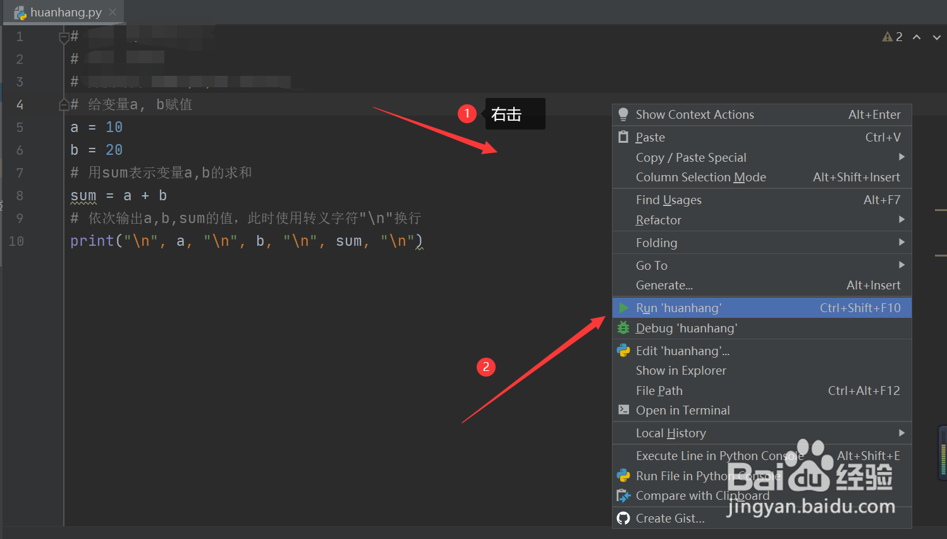Image resolution: width=947 pixels, height=539 pixels.
Task: Click the Python icon beside Edit 'huanhang'
Action: click(623, 351)
